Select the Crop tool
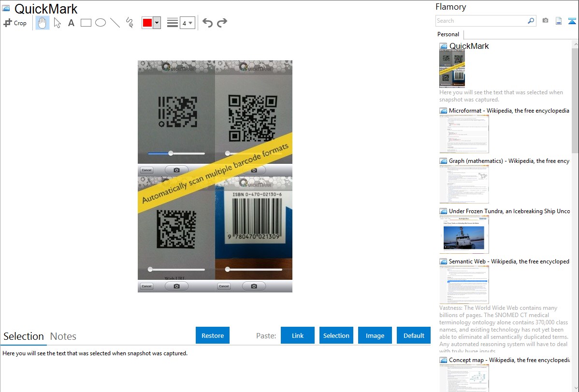Image resolution: width=579 pixels, height=392 pixels. point(15,23)
